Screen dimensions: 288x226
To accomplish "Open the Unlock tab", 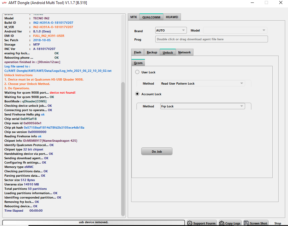I will click(x=168, y=52).
